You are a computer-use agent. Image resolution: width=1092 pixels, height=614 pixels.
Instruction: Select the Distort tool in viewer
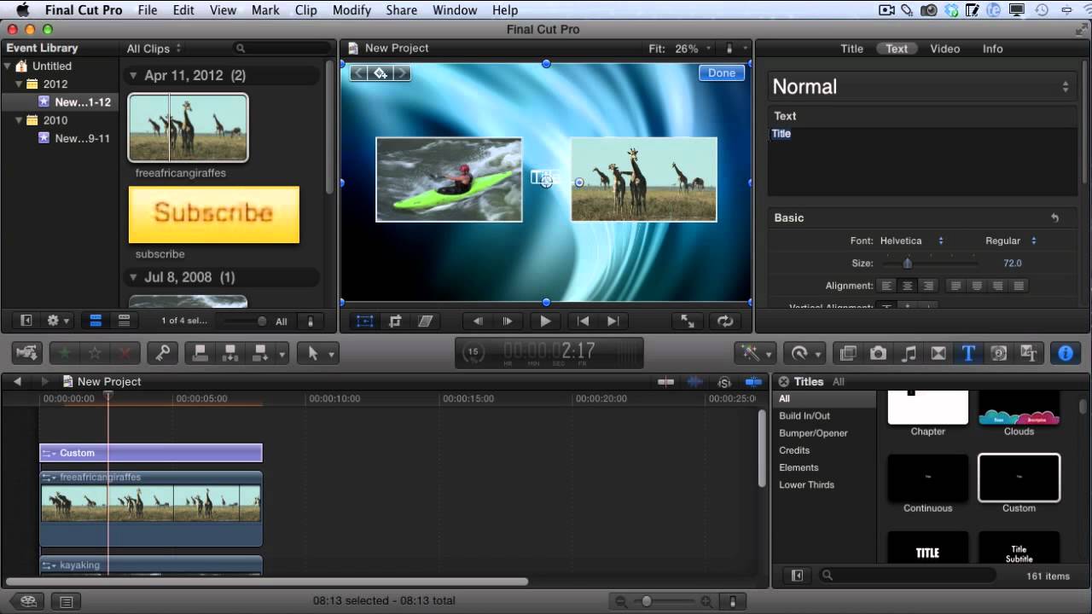click(425, 321)
